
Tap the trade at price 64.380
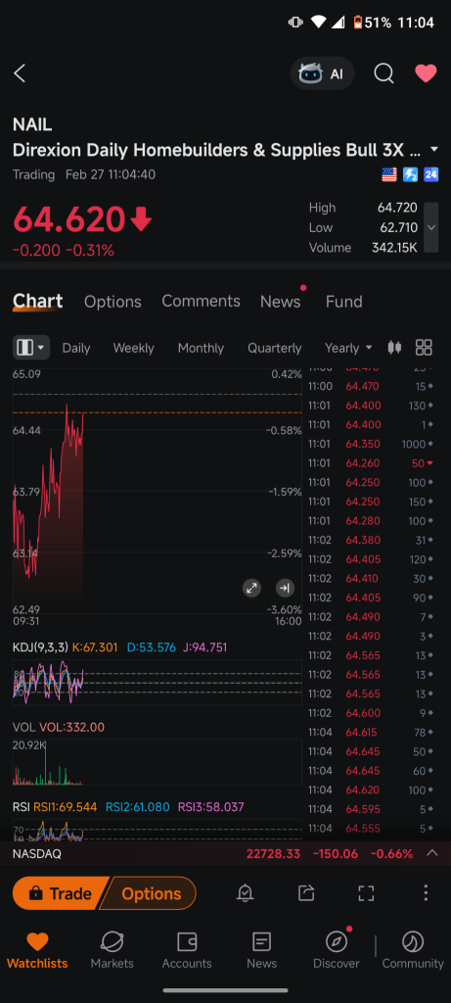(371, 540)
